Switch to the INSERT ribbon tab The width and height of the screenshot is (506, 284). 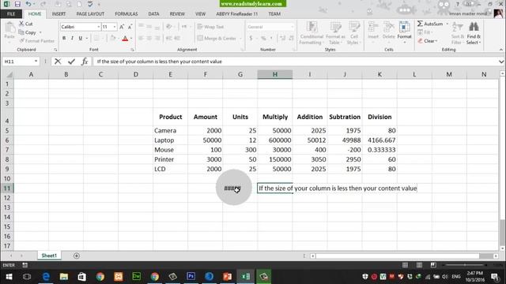point(59,14)
